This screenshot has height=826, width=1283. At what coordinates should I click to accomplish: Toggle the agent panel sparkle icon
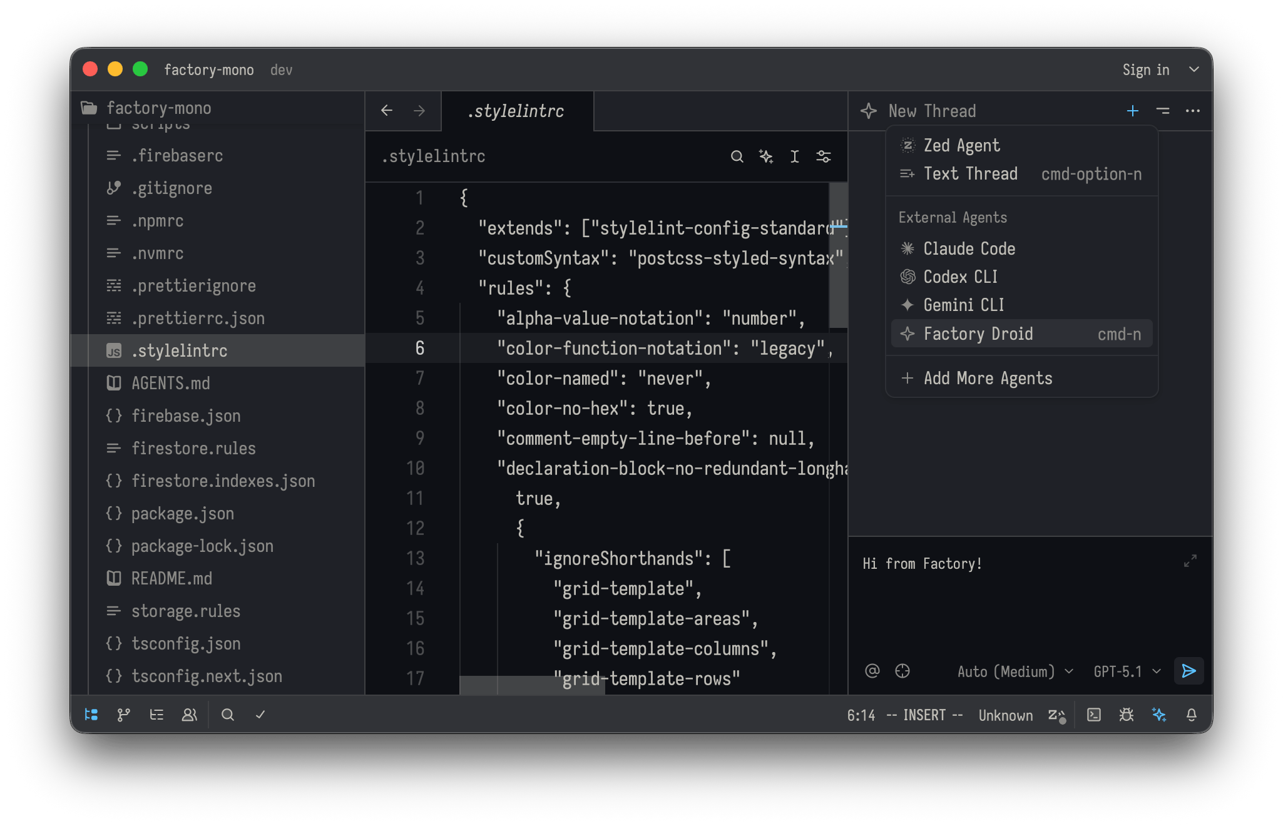click(1159, 715)
